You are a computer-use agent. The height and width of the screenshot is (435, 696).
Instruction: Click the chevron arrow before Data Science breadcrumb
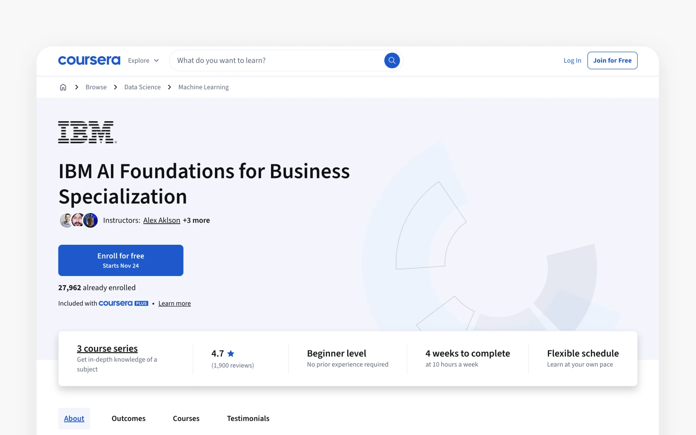tap(115, 87)
